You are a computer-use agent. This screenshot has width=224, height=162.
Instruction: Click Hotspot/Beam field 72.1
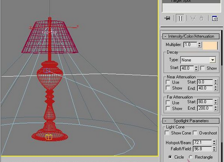[202, 142]
